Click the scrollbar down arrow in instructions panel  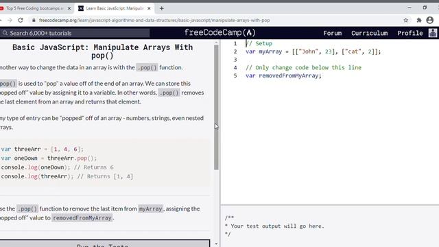[x=216, y=244]
